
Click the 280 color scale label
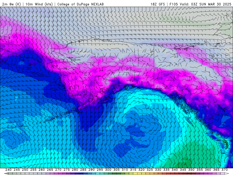(75, 170)
